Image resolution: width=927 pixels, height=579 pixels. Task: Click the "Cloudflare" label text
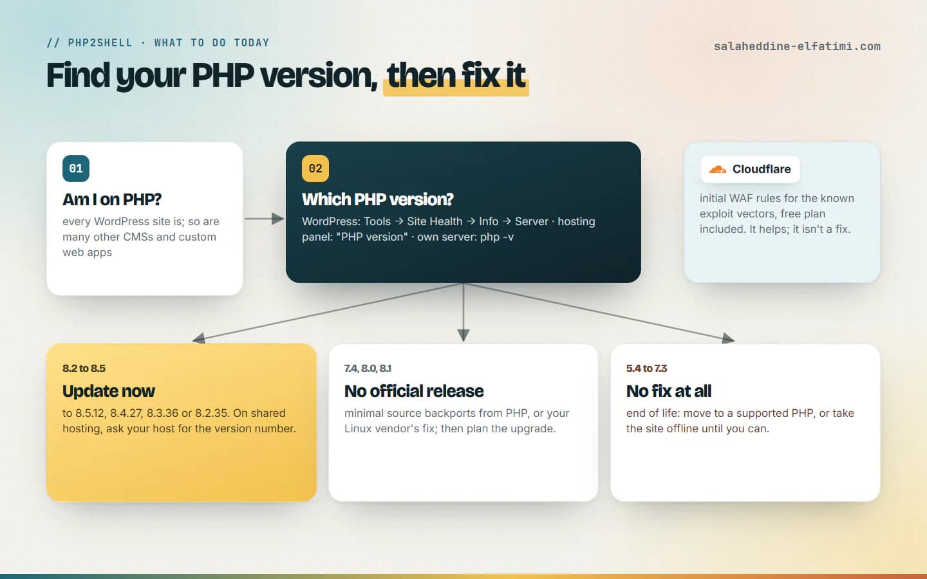pyautogui.click(x=762, y=169)
